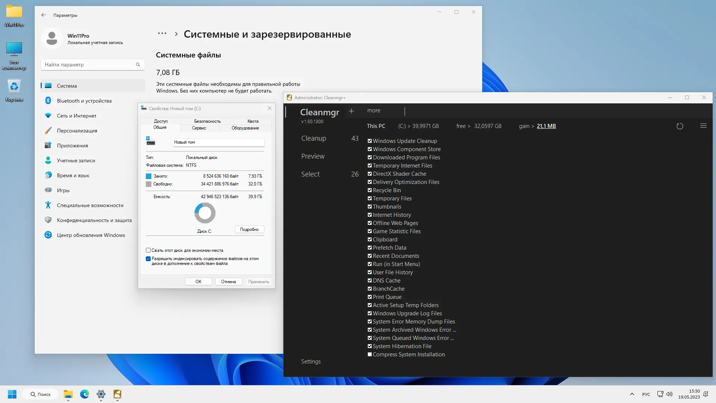This screenshot has width=716, height=403.
Task: Open the more menu in Cleanmgr+
Action: (x=374, y=110)
